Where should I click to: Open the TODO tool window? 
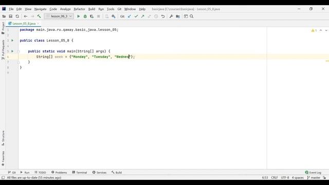pyautogui.click(x=40, y=173)
